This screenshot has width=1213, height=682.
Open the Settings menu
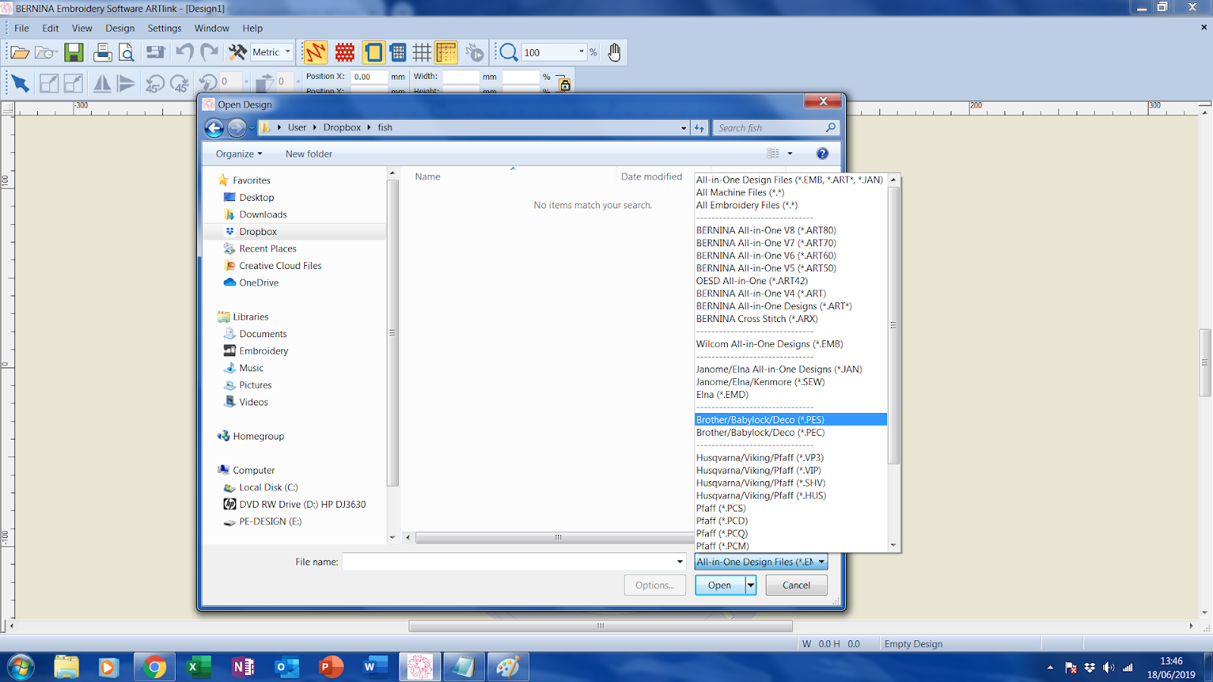[x=165, y=28]
